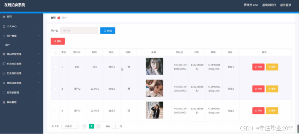Click the 用户名 search input field

(x=79, y=31)
